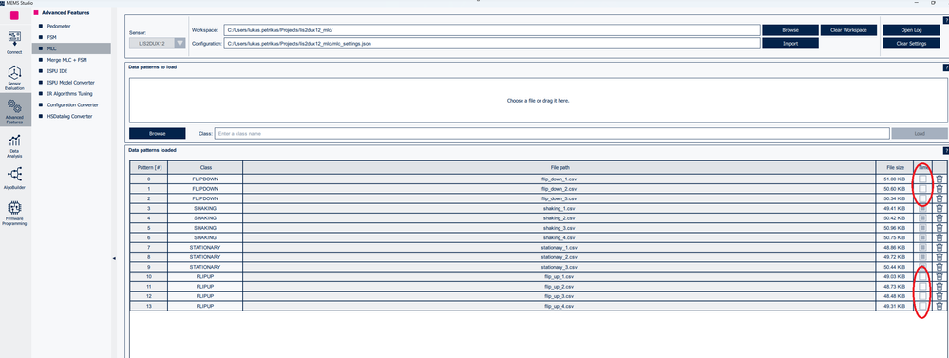The image size is (949, 358).
Task: Delete the stationary_1.csv pattern with its trash icon
Action: click(x=940, y=247)
